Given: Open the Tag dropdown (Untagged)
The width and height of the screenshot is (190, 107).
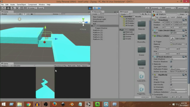Looking at the screenshot, I should click(x=164, y=17).
